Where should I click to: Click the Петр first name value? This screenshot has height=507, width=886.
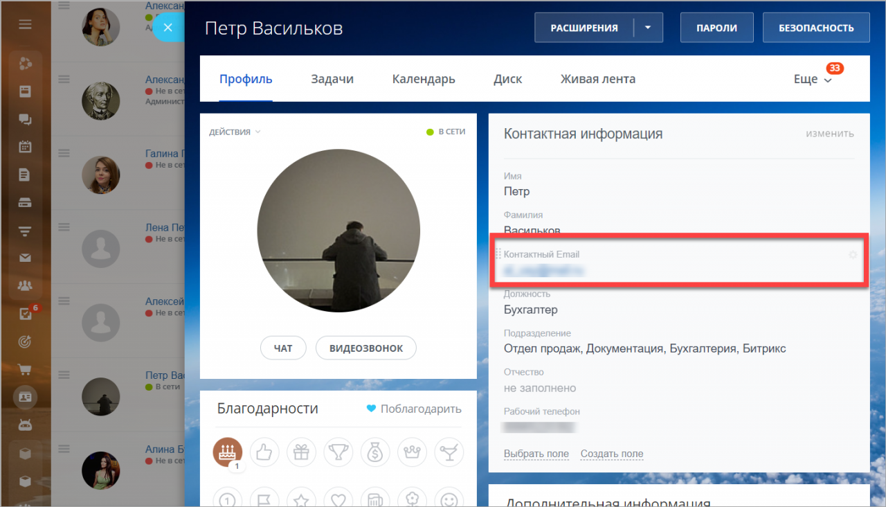click(517, 191)
